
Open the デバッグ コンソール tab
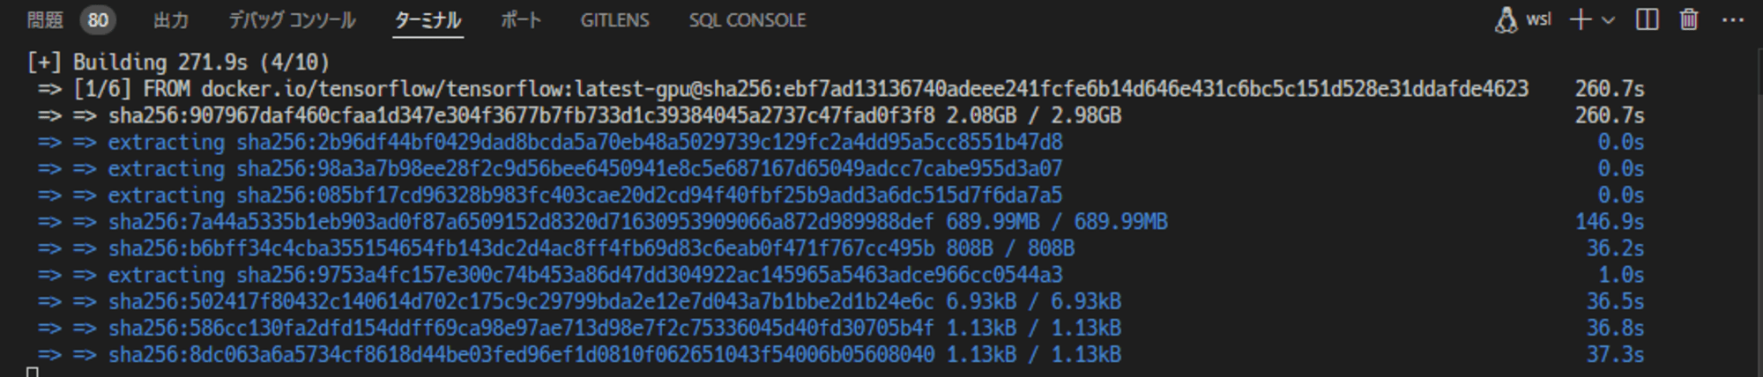(292, 19)
